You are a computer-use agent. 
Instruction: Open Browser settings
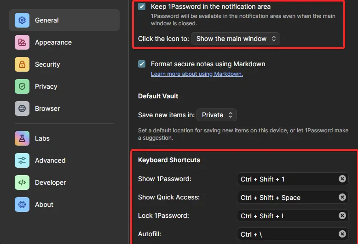(x=64, y=108)
